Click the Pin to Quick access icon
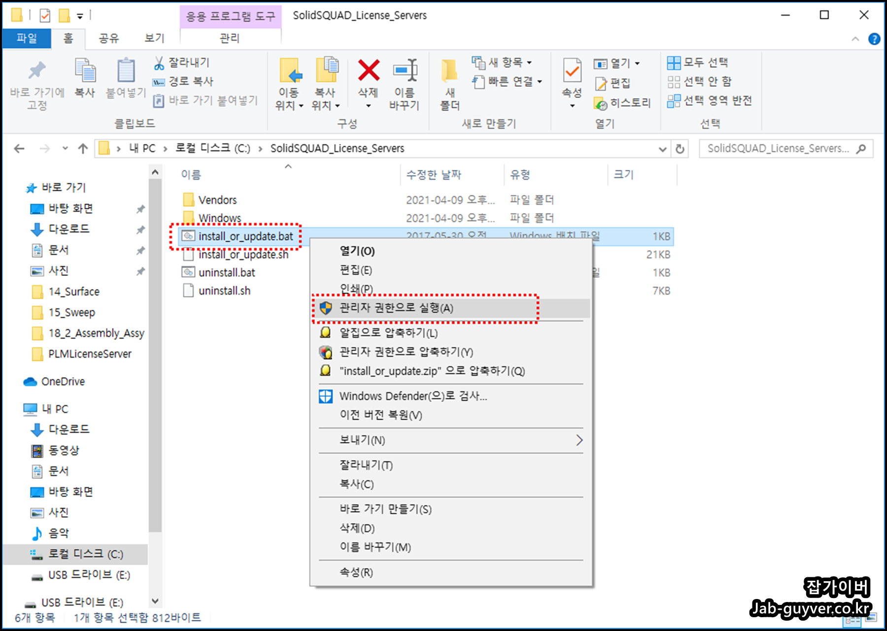887x631 pixels. [x=37, y=71]
